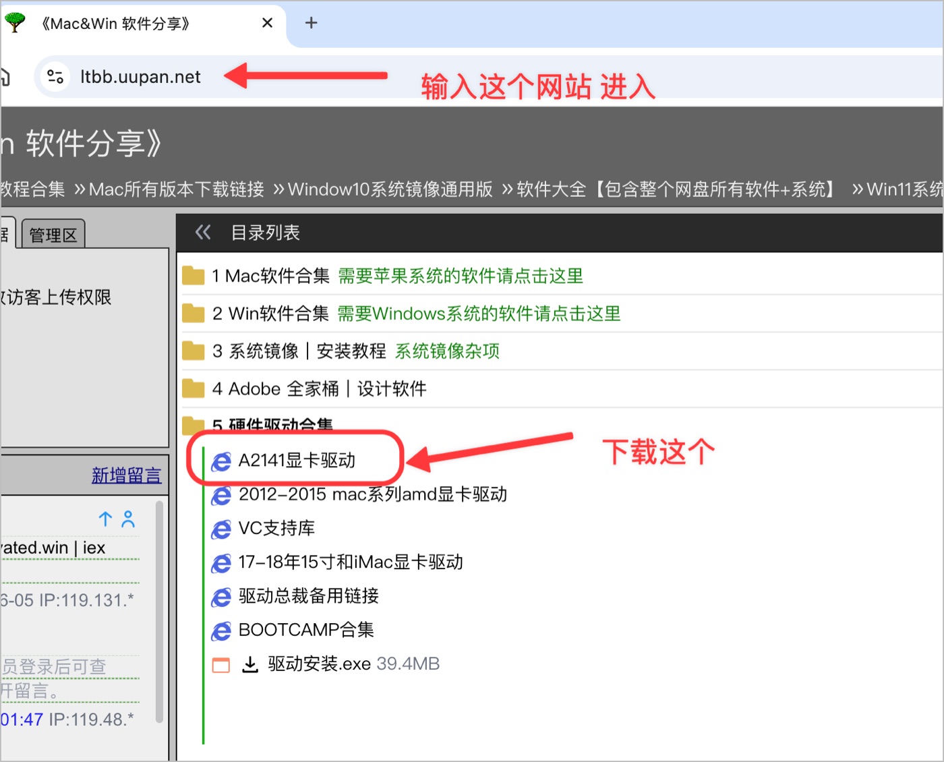
Task: Click download arrow icon for 驱动安装.exe
Action: click(x=250, y=665)
